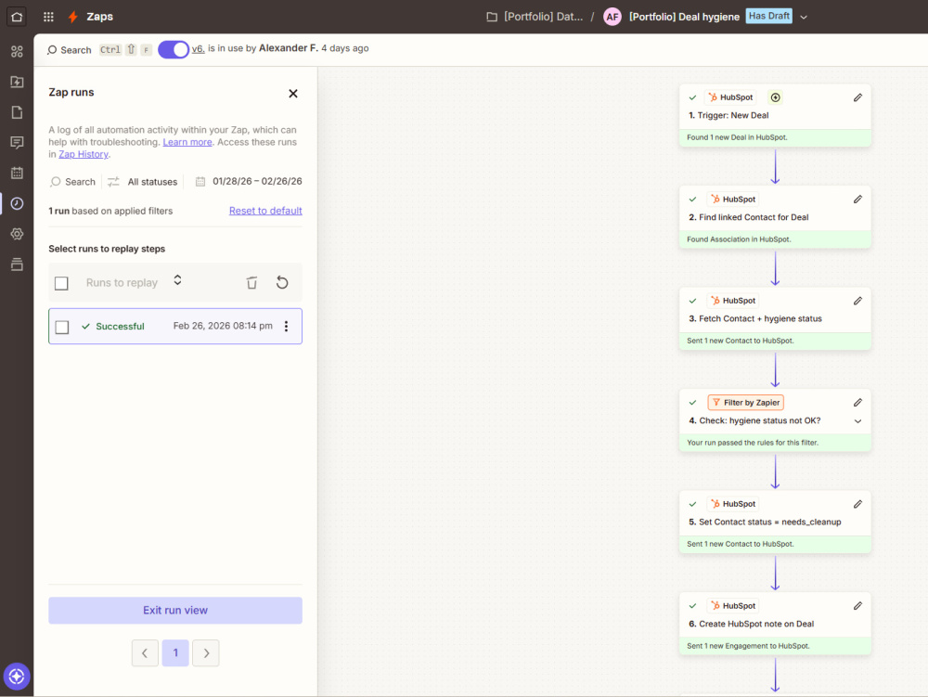The height and width of the screenshot is (697, 928).
Task: Open the Zap History link
Action: [x=84, y=154]
